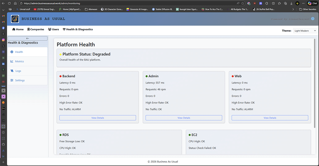Open Instagram from the browser sidebar
This screenshot has width=319, height=166.
[3, 40]
